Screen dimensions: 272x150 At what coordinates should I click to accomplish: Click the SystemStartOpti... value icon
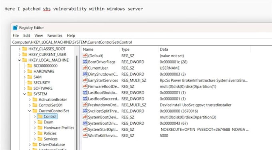click(x=85, y=129)
